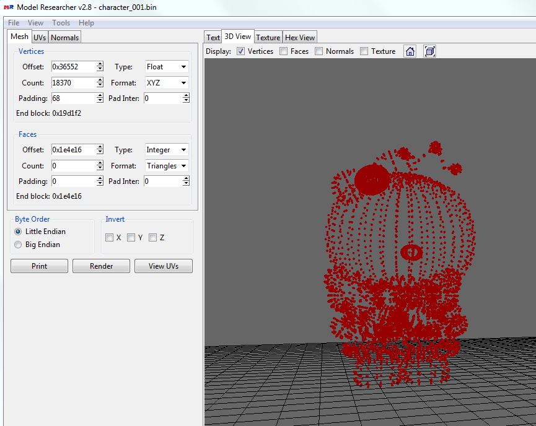Open the File menu

14,23
